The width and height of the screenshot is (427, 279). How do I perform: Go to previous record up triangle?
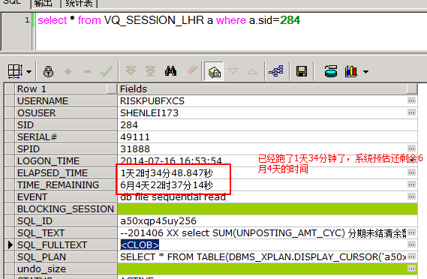click(252, 71)
